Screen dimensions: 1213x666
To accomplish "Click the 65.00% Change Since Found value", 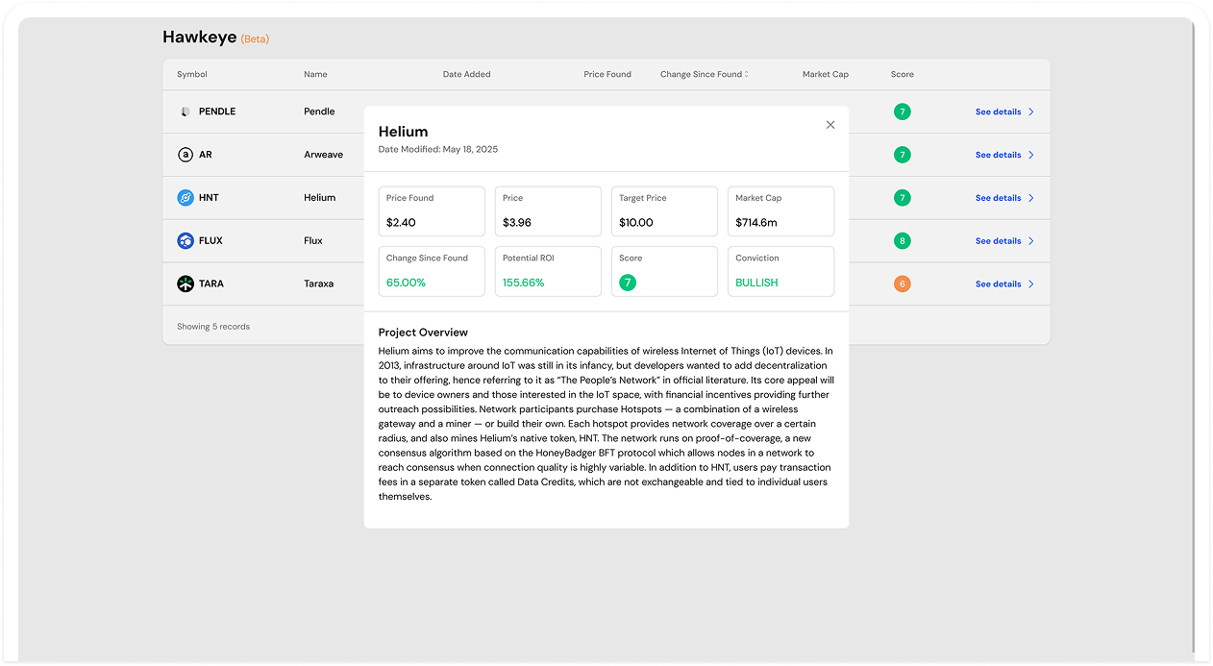I will pyautogui.click(x=406, y=283).
